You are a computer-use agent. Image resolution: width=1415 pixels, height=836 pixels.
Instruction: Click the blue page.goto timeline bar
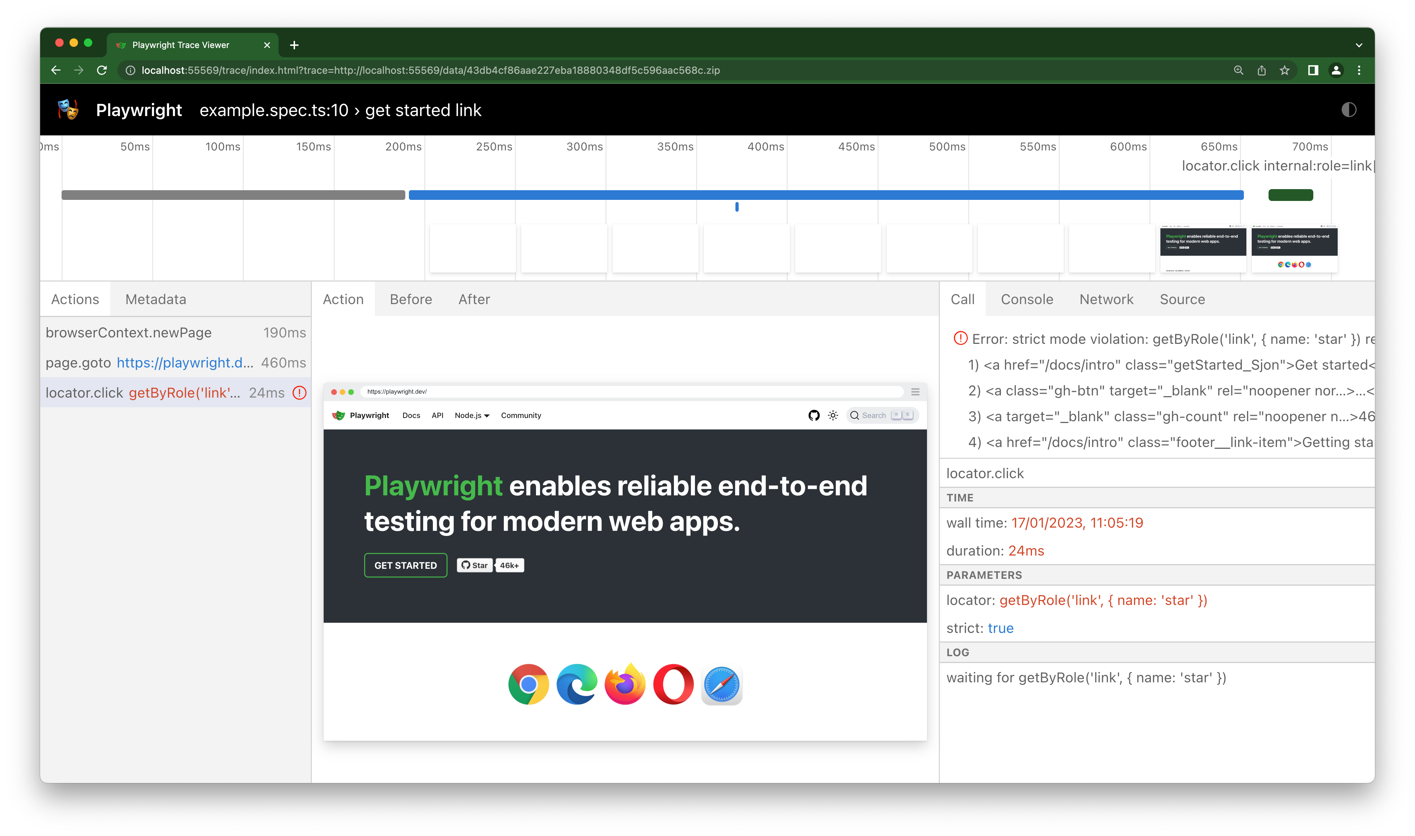(x=825, y=195)
